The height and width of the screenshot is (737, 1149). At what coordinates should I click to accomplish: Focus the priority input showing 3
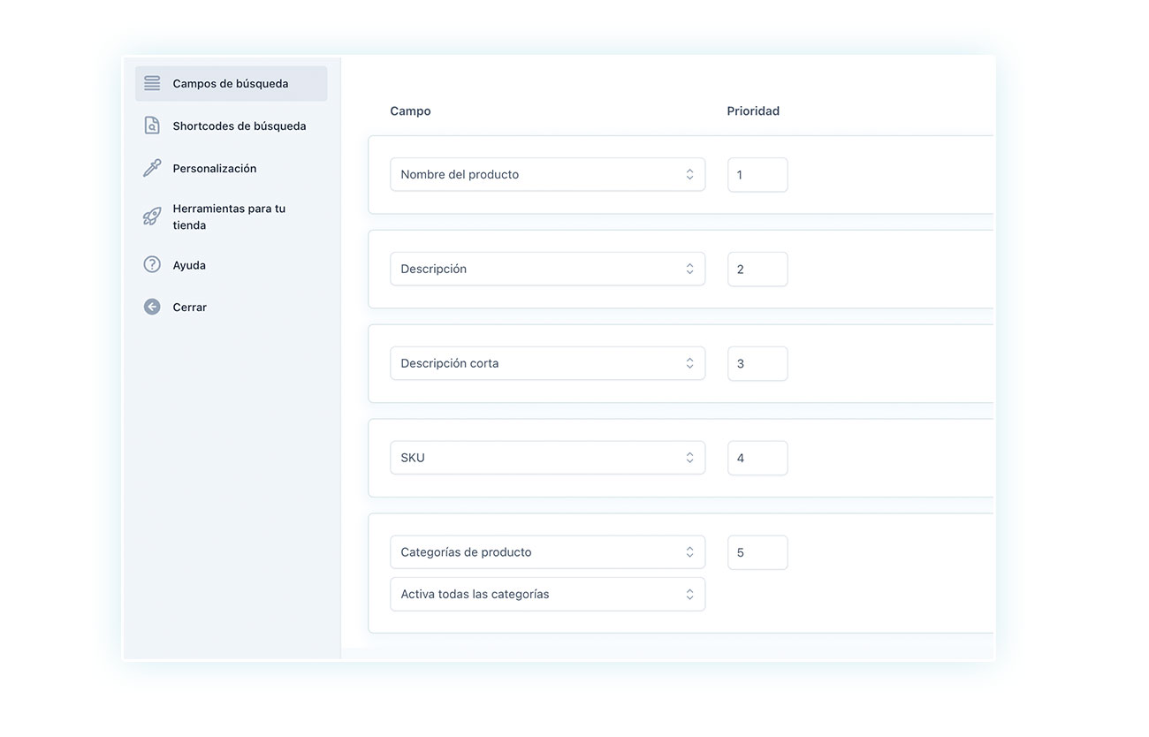(x=757, y=363)
